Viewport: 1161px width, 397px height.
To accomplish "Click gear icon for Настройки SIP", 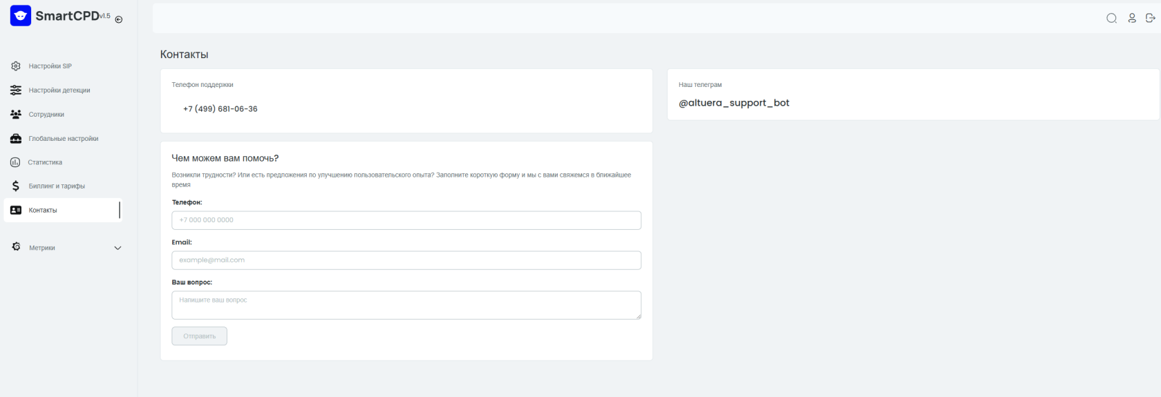I will pyautogui.click(x=16, y=66).
